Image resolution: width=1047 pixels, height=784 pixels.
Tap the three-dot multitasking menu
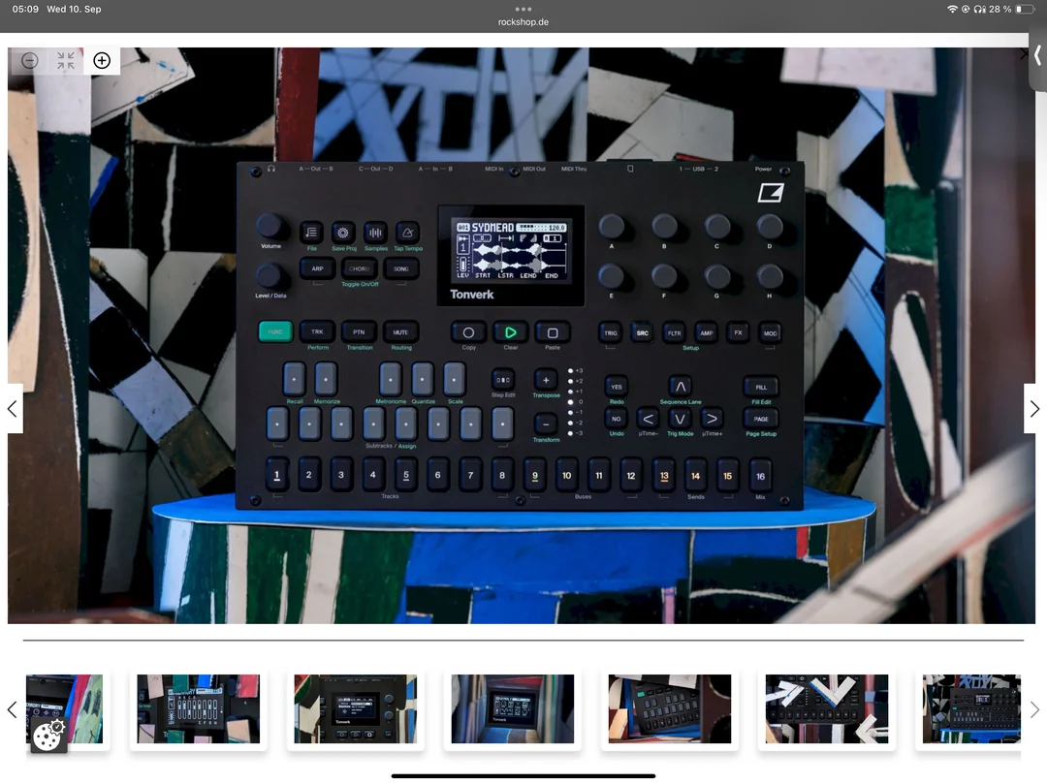(523, 9)
